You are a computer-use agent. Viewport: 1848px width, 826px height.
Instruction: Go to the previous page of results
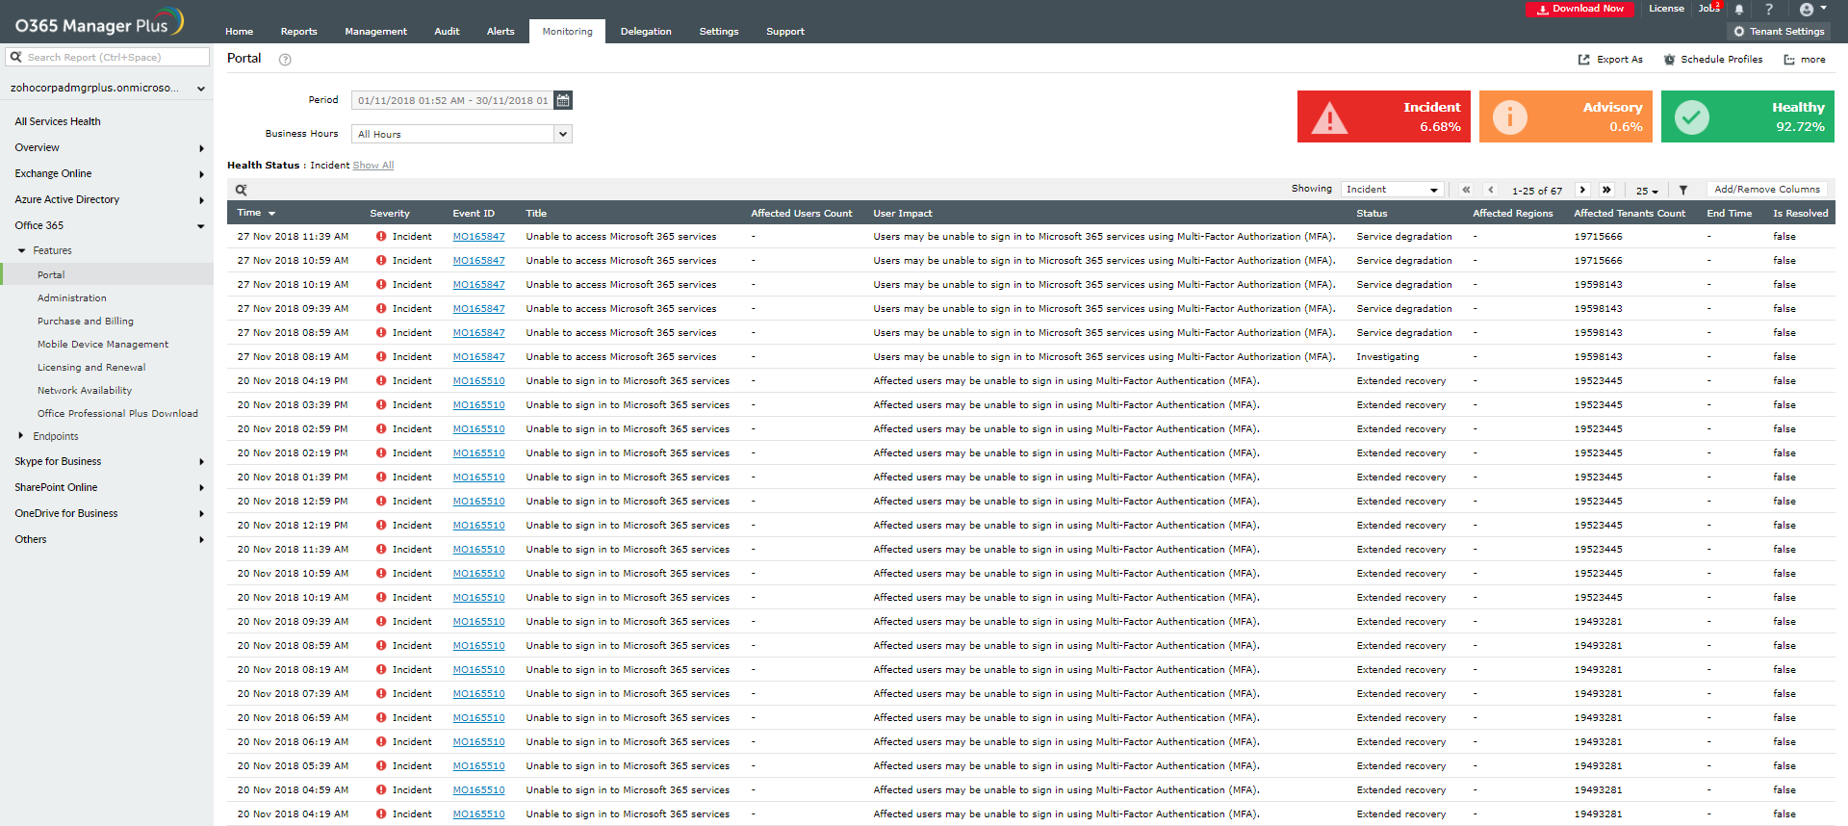pyautogui.click(x=1491, y=190)
